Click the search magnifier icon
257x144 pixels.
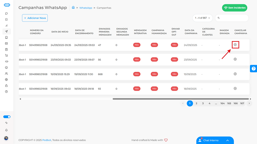pyautogui.click(x=219, y=18)
